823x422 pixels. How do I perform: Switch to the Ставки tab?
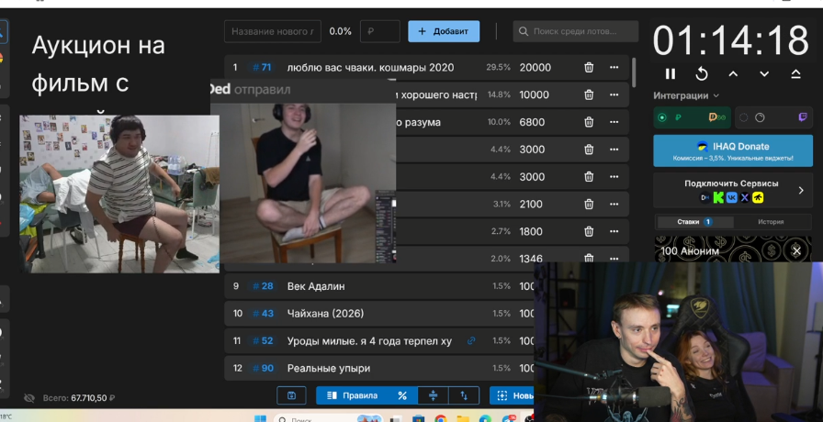[693, 222]
